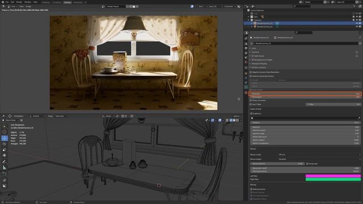Image resolution: width=363 pixels, height=204 pixels.
Task: Pick focus object with the eyedropper icon
Action: (x=359, y=118)
